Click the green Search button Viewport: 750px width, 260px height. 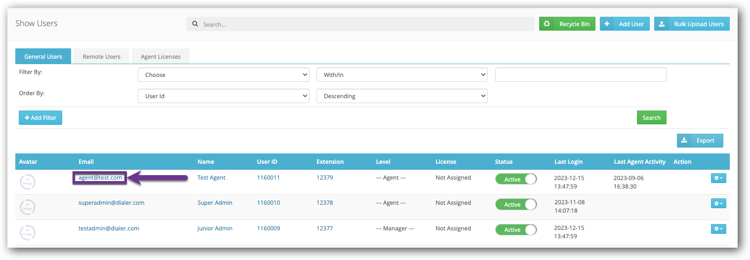pyautogui.click(x=651, y=117)
